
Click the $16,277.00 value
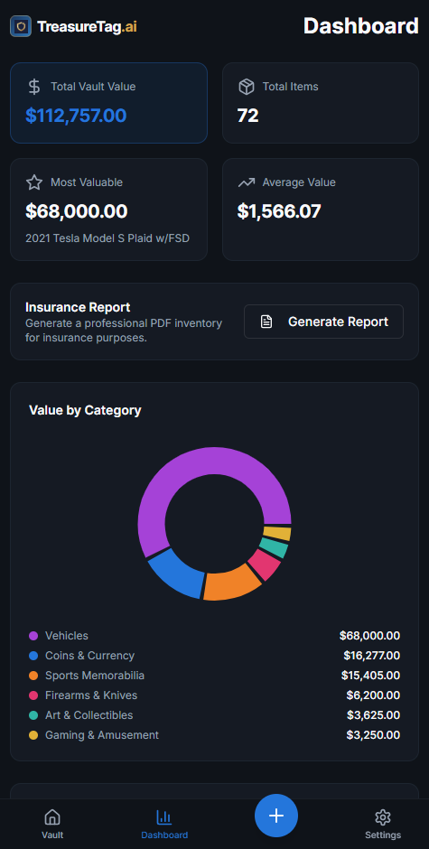(371, 656)
